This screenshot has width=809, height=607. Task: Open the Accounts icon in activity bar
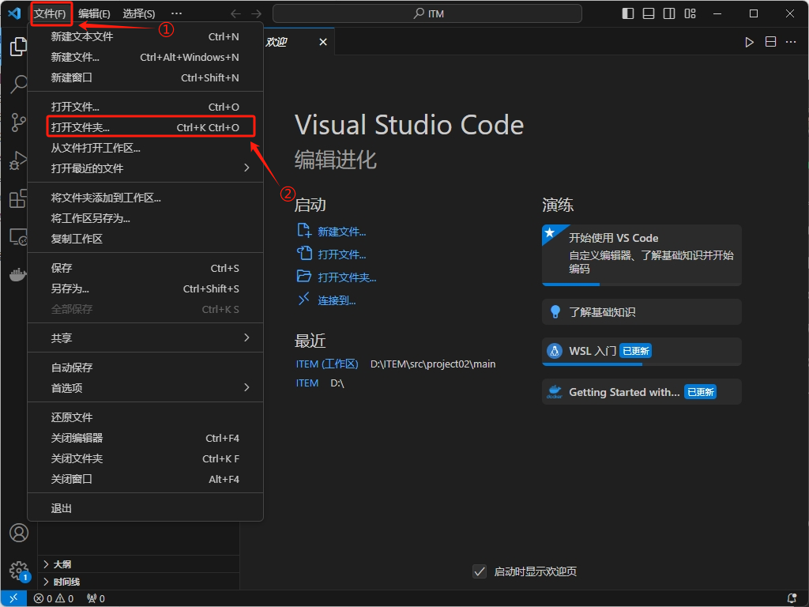tap(19, 533)
